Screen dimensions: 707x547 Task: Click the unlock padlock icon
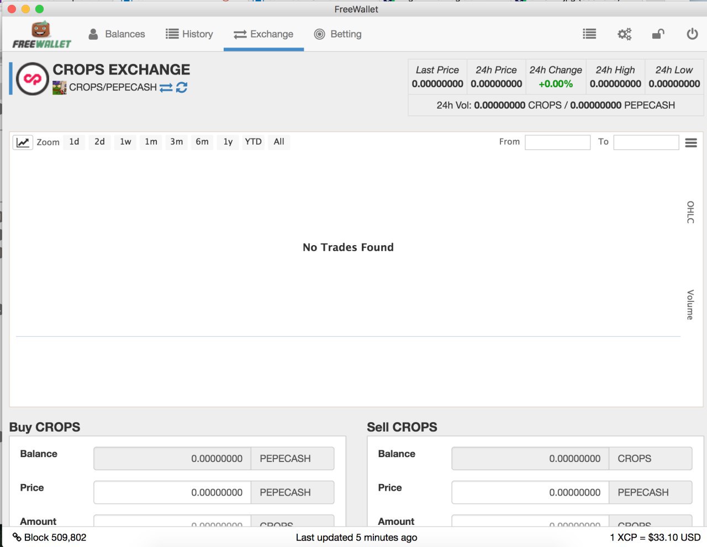[x=658, y=34]
